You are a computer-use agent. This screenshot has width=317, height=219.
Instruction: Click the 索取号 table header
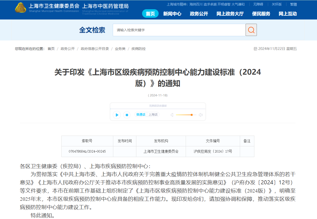(x=87, y=141)
